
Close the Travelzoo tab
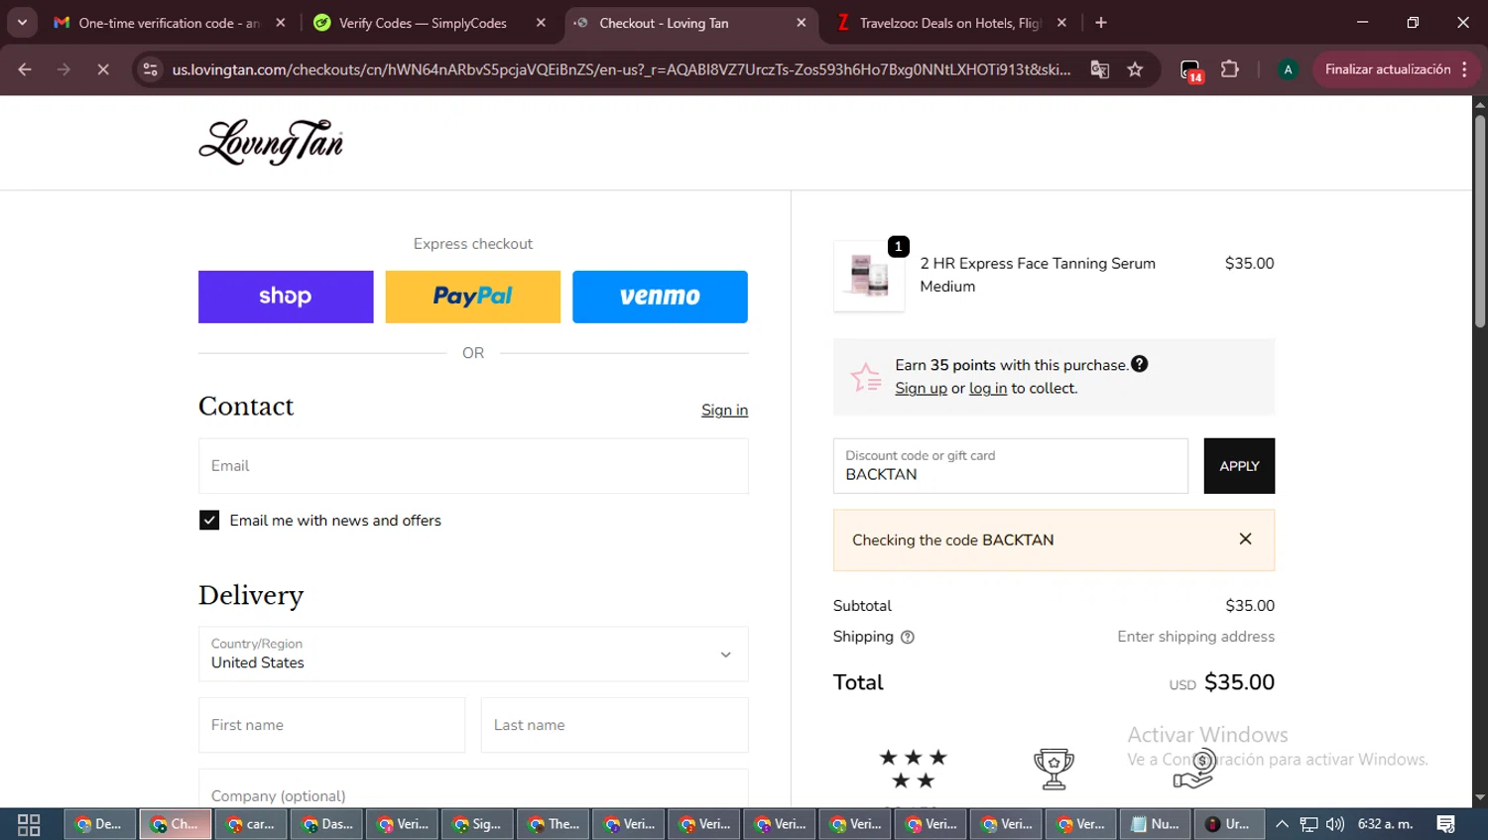[1061, 23]
